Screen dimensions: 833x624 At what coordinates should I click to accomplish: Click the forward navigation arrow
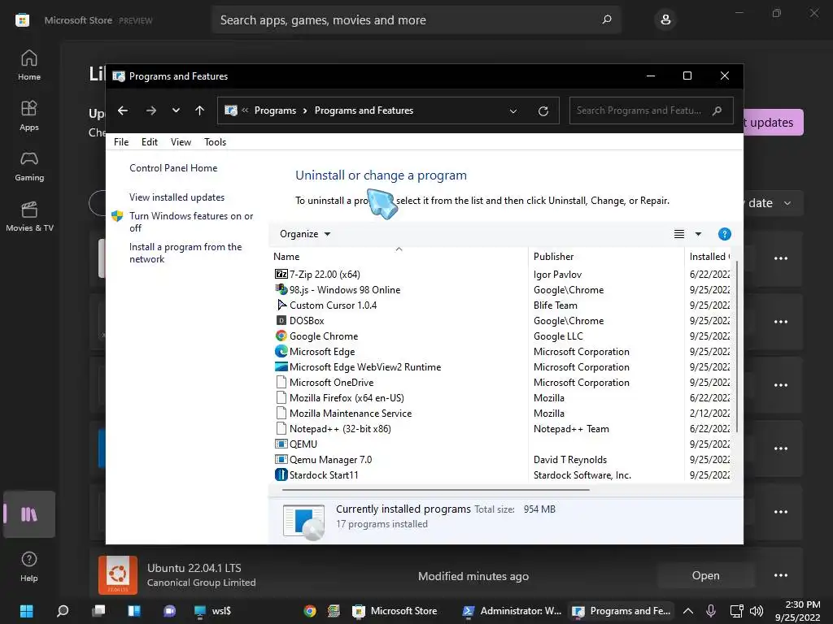[150, 110]
